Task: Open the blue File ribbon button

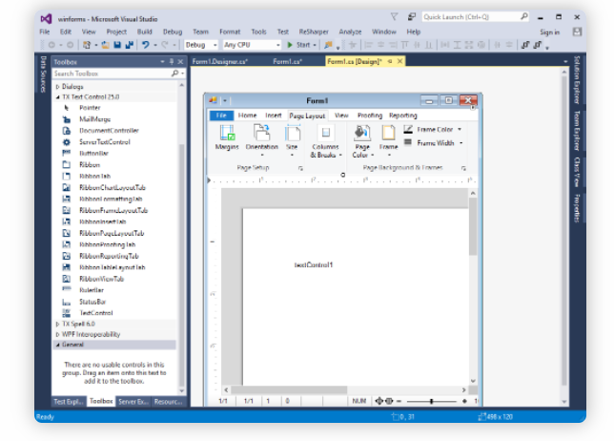Action: 221,115
